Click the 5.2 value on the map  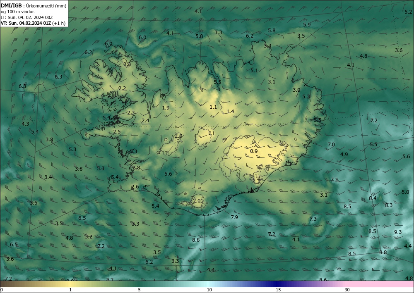point(408,12)
